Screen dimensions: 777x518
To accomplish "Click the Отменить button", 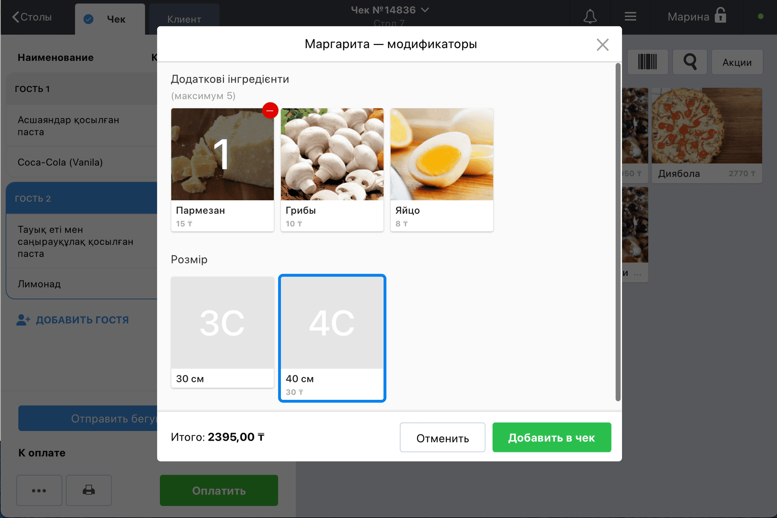I will (x=442, y=437).
